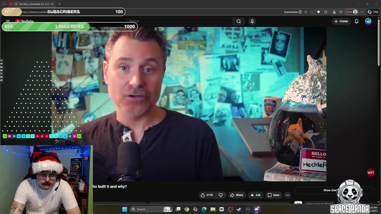The image size is (381, 214).
Task: Add this page to favorites star
Action: click(x=311, y=12)
